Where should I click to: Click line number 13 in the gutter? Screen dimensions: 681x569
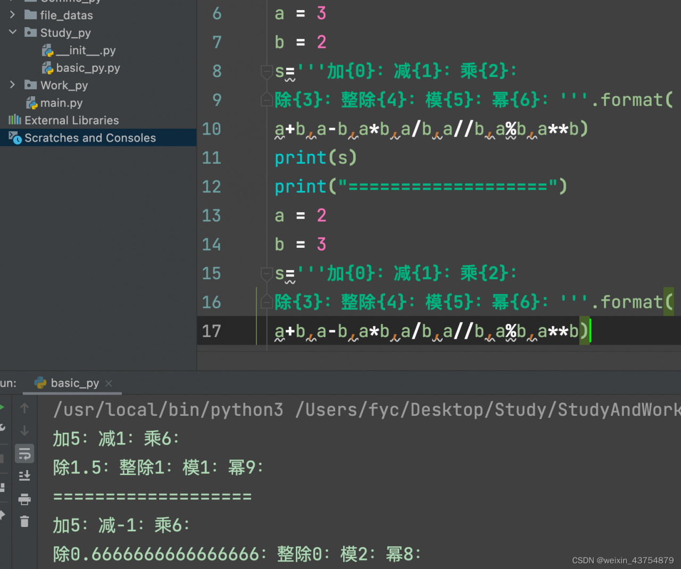click(212, 216)
